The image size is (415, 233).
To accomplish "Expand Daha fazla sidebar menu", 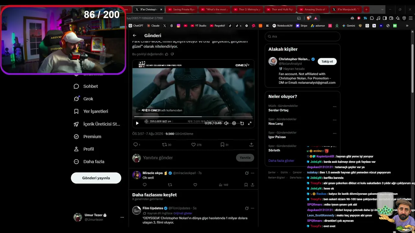I will (89, 161).
